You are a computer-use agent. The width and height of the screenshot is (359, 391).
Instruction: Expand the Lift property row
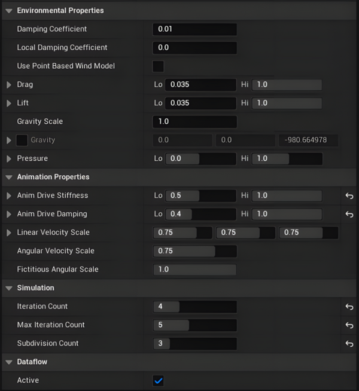9,103
